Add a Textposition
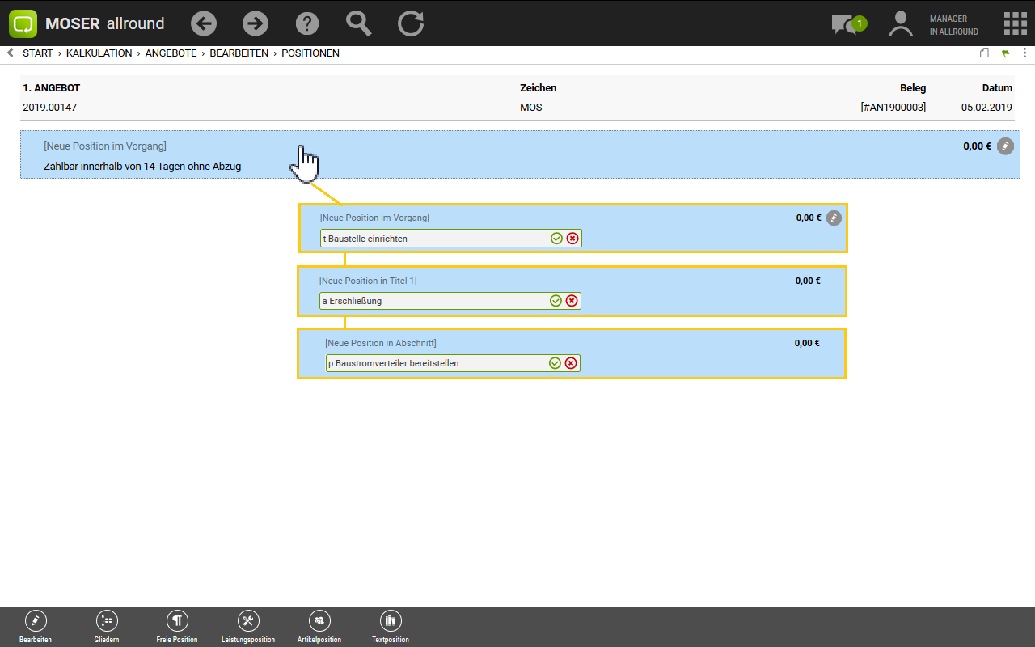The width and height of the screenshot is (1035, 647). 391,626
